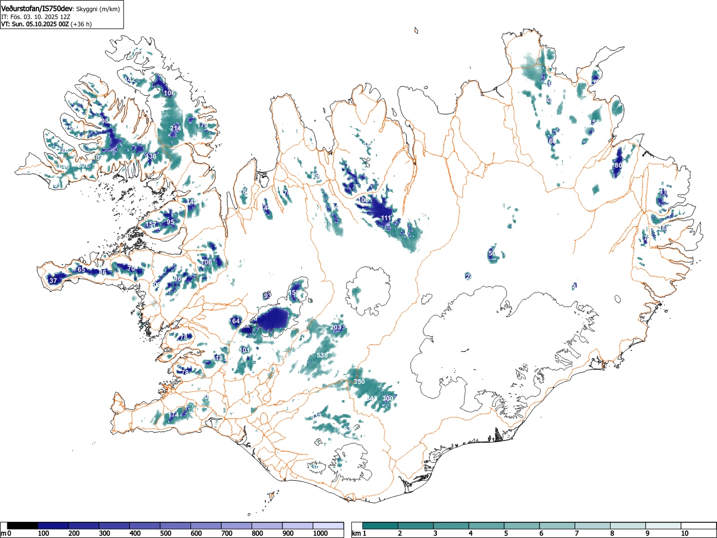Click the large dark-blue lake area
This screenshot has height=538, width=717.
click(x=274, y=319)
